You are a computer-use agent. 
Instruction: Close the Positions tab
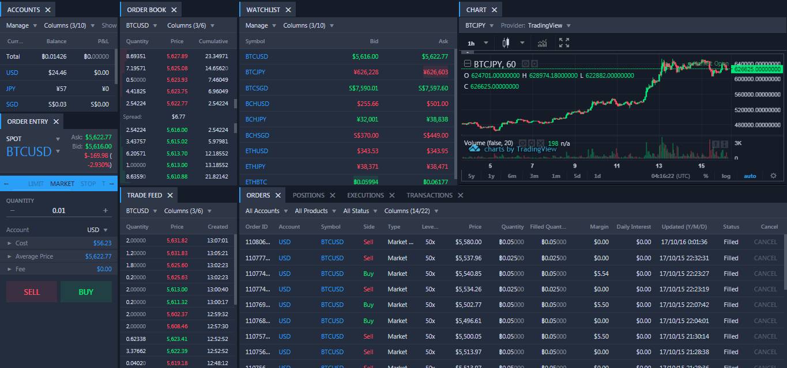point(333,195)
